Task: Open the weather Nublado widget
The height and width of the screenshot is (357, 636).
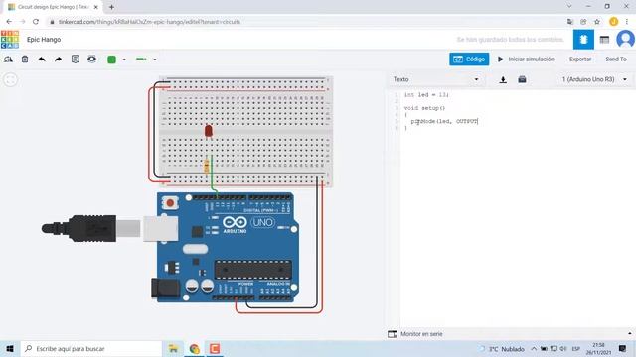Action: click(502, 349)
